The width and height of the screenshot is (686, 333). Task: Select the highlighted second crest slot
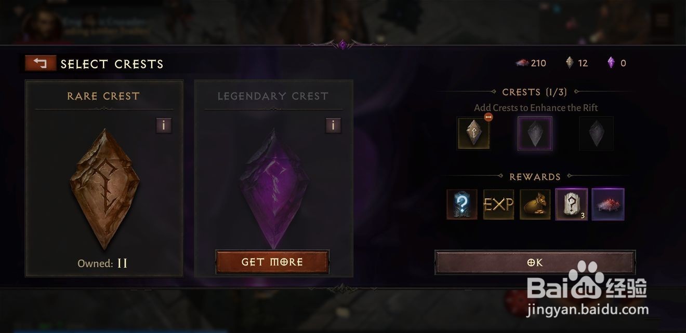535,133
